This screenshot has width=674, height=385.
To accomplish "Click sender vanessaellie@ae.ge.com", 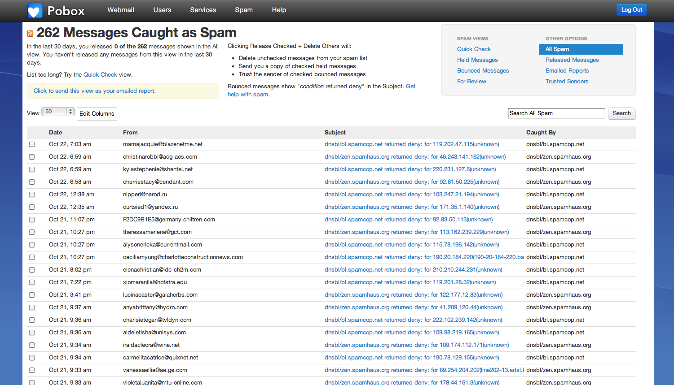I will pos(155,370).
